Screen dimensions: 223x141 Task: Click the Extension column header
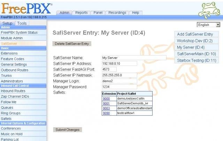coord(109,94)
